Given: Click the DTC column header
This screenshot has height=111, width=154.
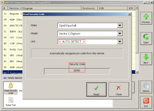Looking at the screenshot, I should point(131,8).
